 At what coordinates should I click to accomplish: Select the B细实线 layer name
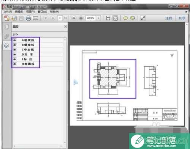click(x=28, y=45)
